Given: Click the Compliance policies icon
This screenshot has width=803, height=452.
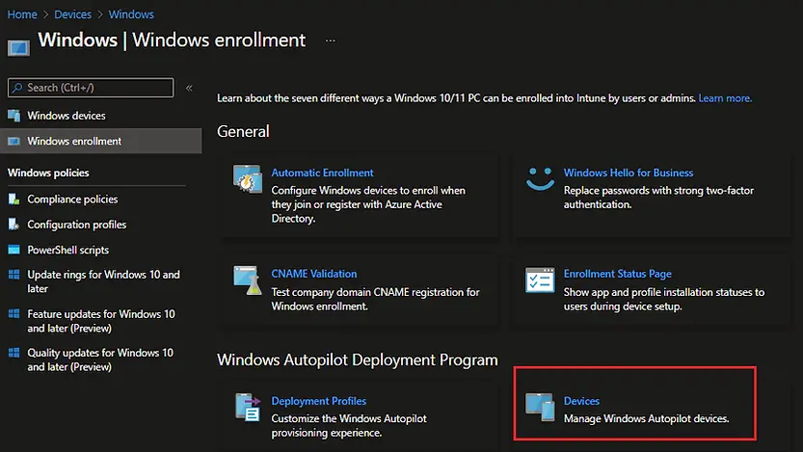Looking at the screenshot, I should click(13, 199).
